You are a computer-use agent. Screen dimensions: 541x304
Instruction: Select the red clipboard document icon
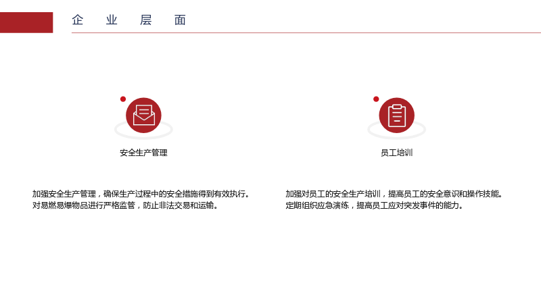(x=397, y=115)
